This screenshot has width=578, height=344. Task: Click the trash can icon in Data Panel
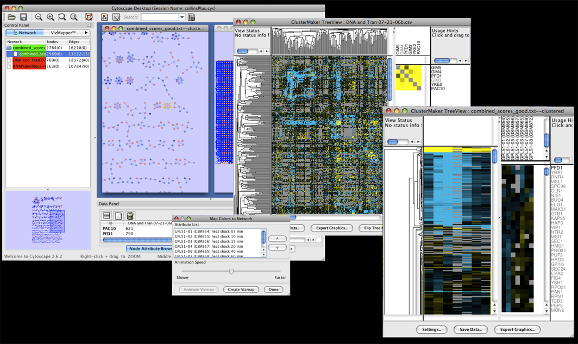[130, 216]
